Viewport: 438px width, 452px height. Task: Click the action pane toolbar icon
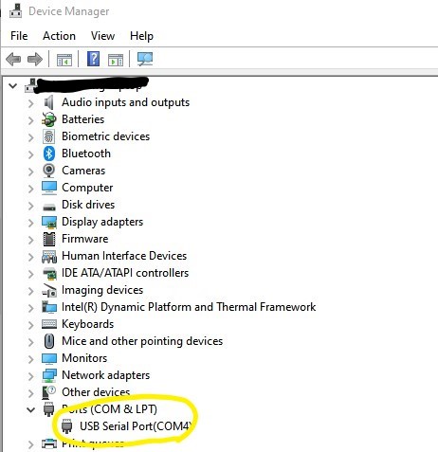click(x=116, y=60)
